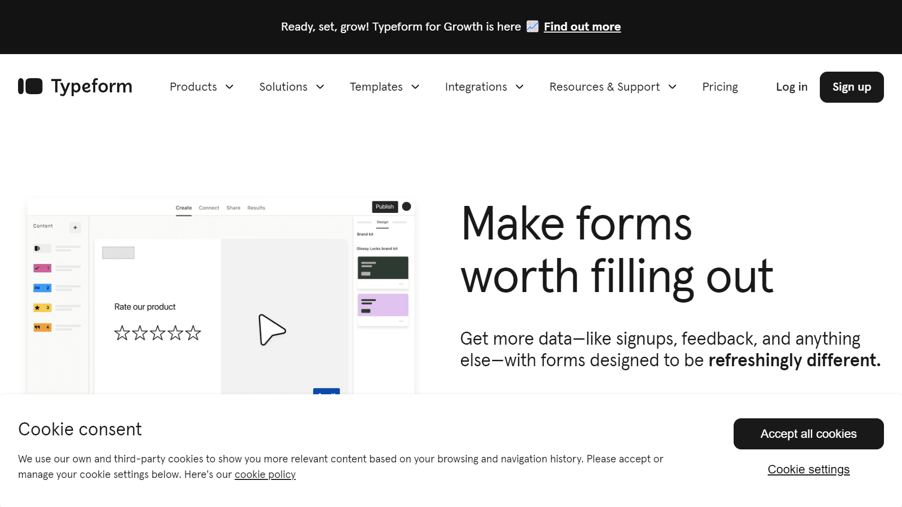
Task: Open the Templates menu
Action: point(384,87)
